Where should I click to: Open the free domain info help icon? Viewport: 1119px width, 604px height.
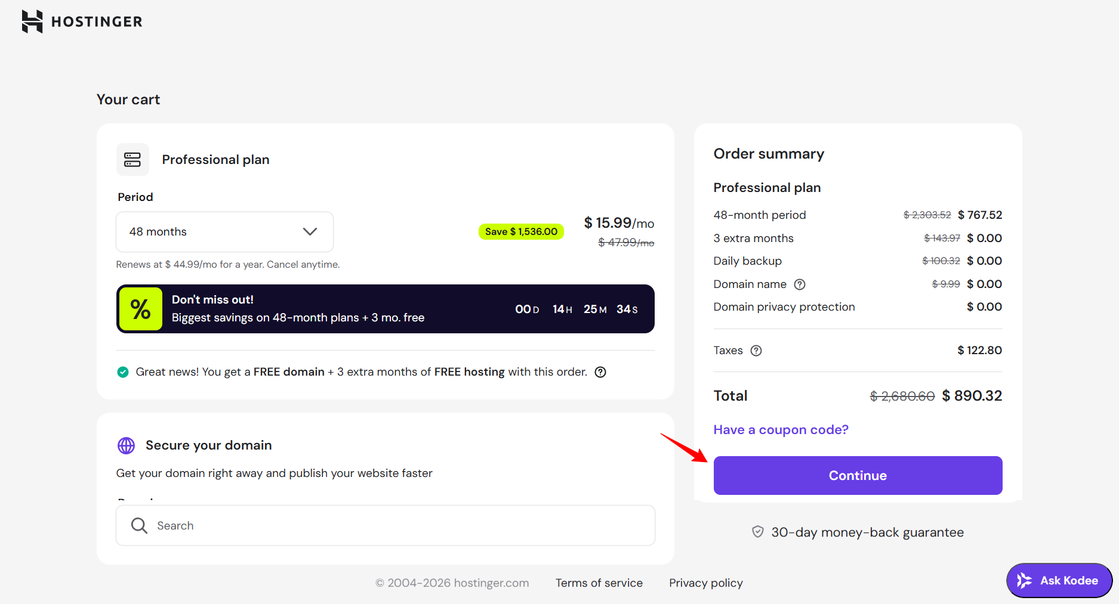pos(600,372)
